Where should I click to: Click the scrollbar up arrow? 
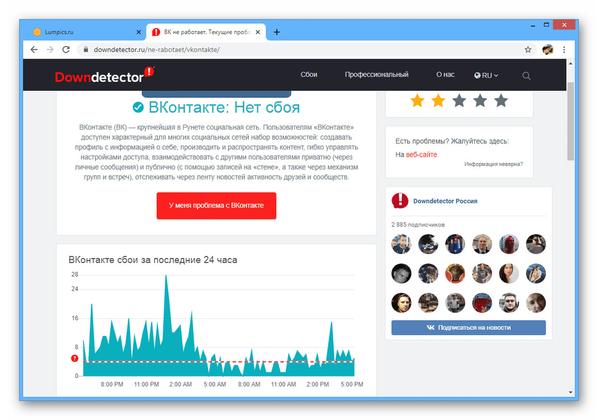tap(570, 63)
